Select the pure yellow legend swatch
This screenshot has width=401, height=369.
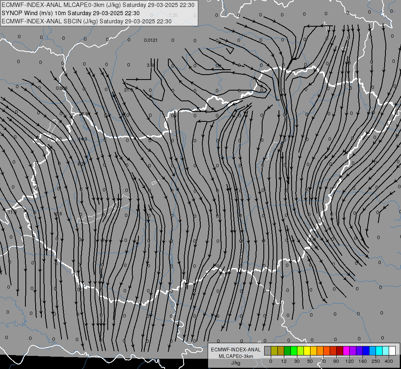coord(307,351)
